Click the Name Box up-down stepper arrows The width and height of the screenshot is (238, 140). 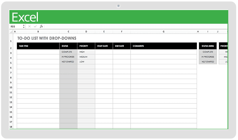pyautogui.click(x=24, y=27)
